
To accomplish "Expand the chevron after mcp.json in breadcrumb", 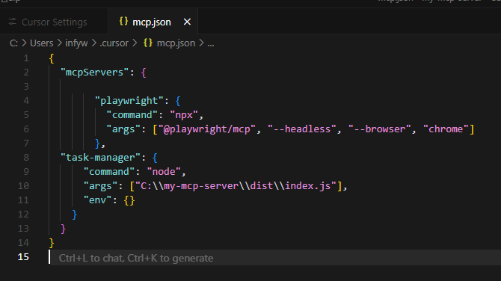I will click(201, 43).
